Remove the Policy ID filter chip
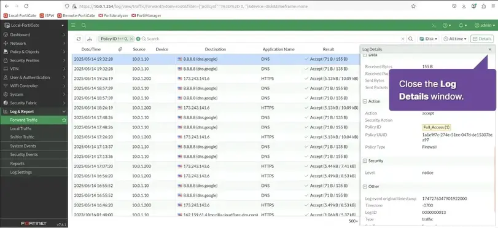 tap(131, 39)
